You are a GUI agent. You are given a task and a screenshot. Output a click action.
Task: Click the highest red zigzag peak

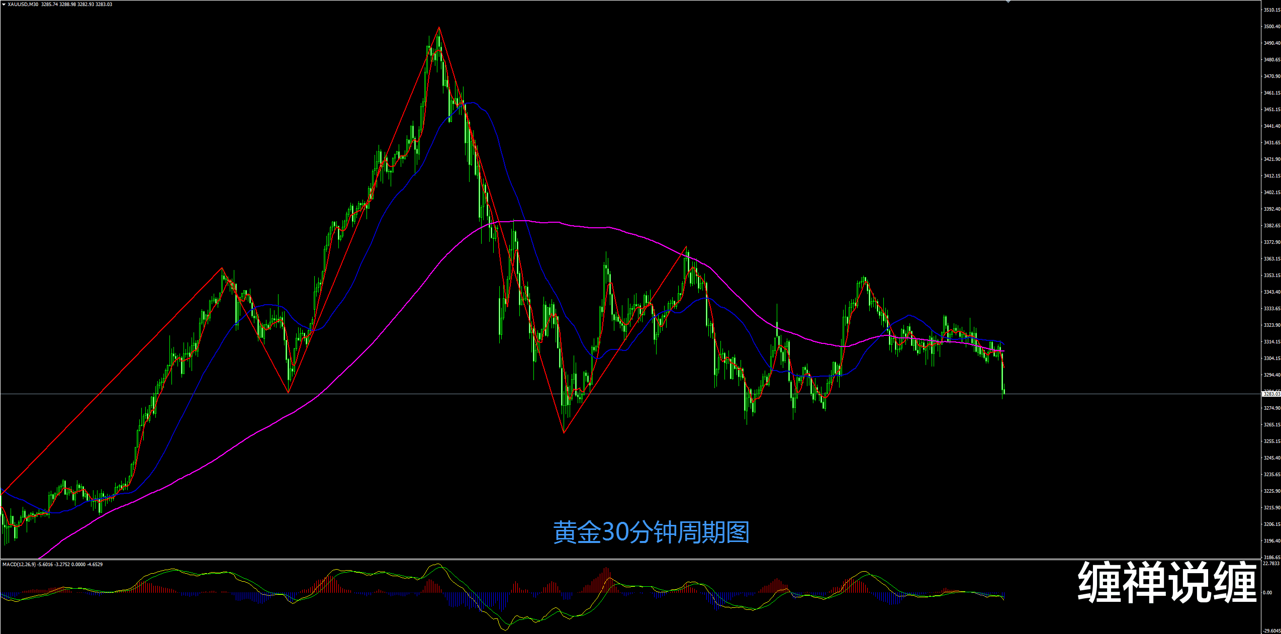[x=439, y=27]
